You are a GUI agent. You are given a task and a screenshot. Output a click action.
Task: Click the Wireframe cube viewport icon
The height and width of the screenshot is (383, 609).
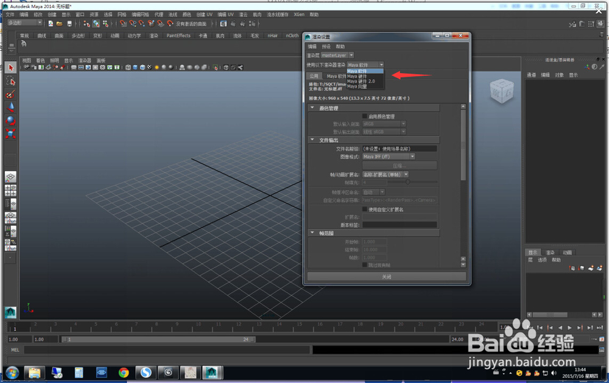coord(128,68)
